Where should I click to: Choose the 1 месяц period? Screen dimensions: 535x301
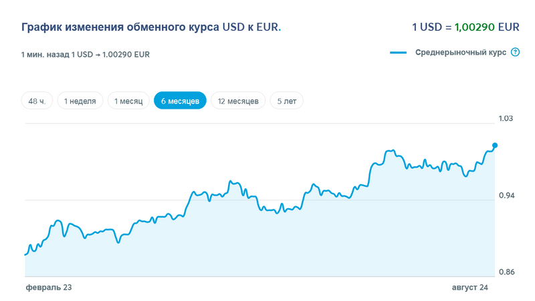(128, 101)
